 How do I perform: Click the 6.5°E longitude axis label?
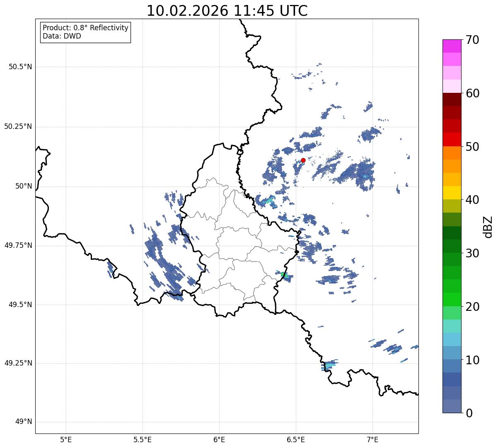point(296,439)
